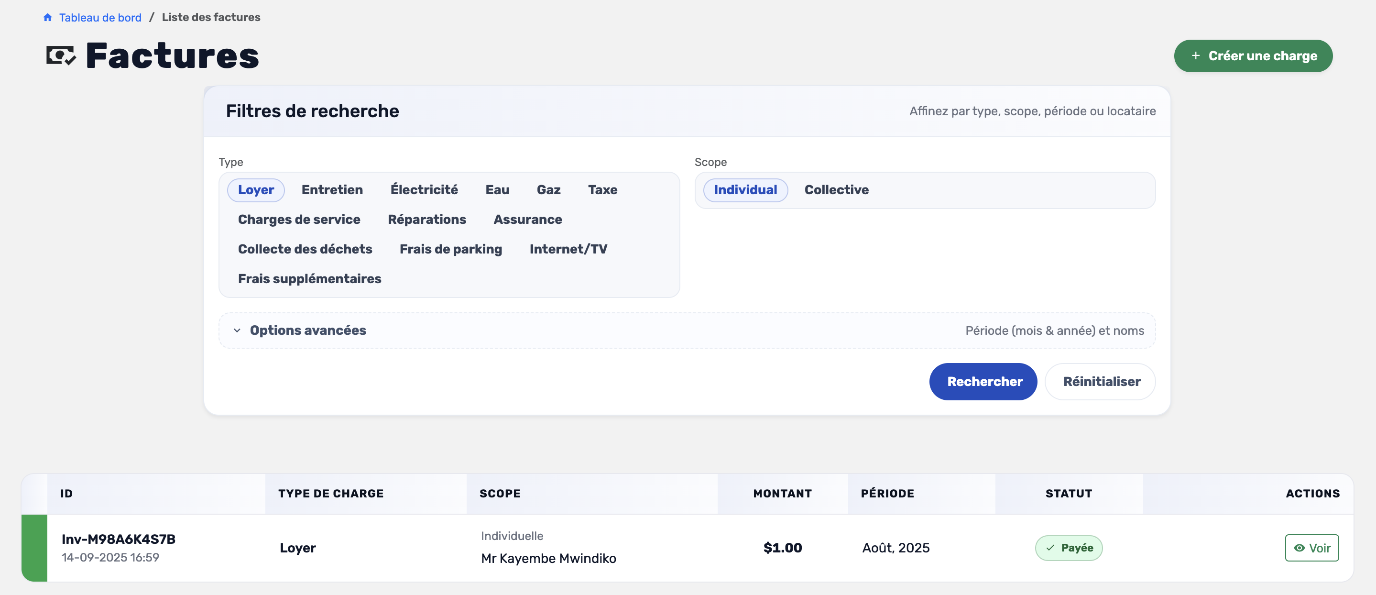Choose the Frais de parking type chip
The height and width of the screenshot is (595, 1376).
click(450, 249)
